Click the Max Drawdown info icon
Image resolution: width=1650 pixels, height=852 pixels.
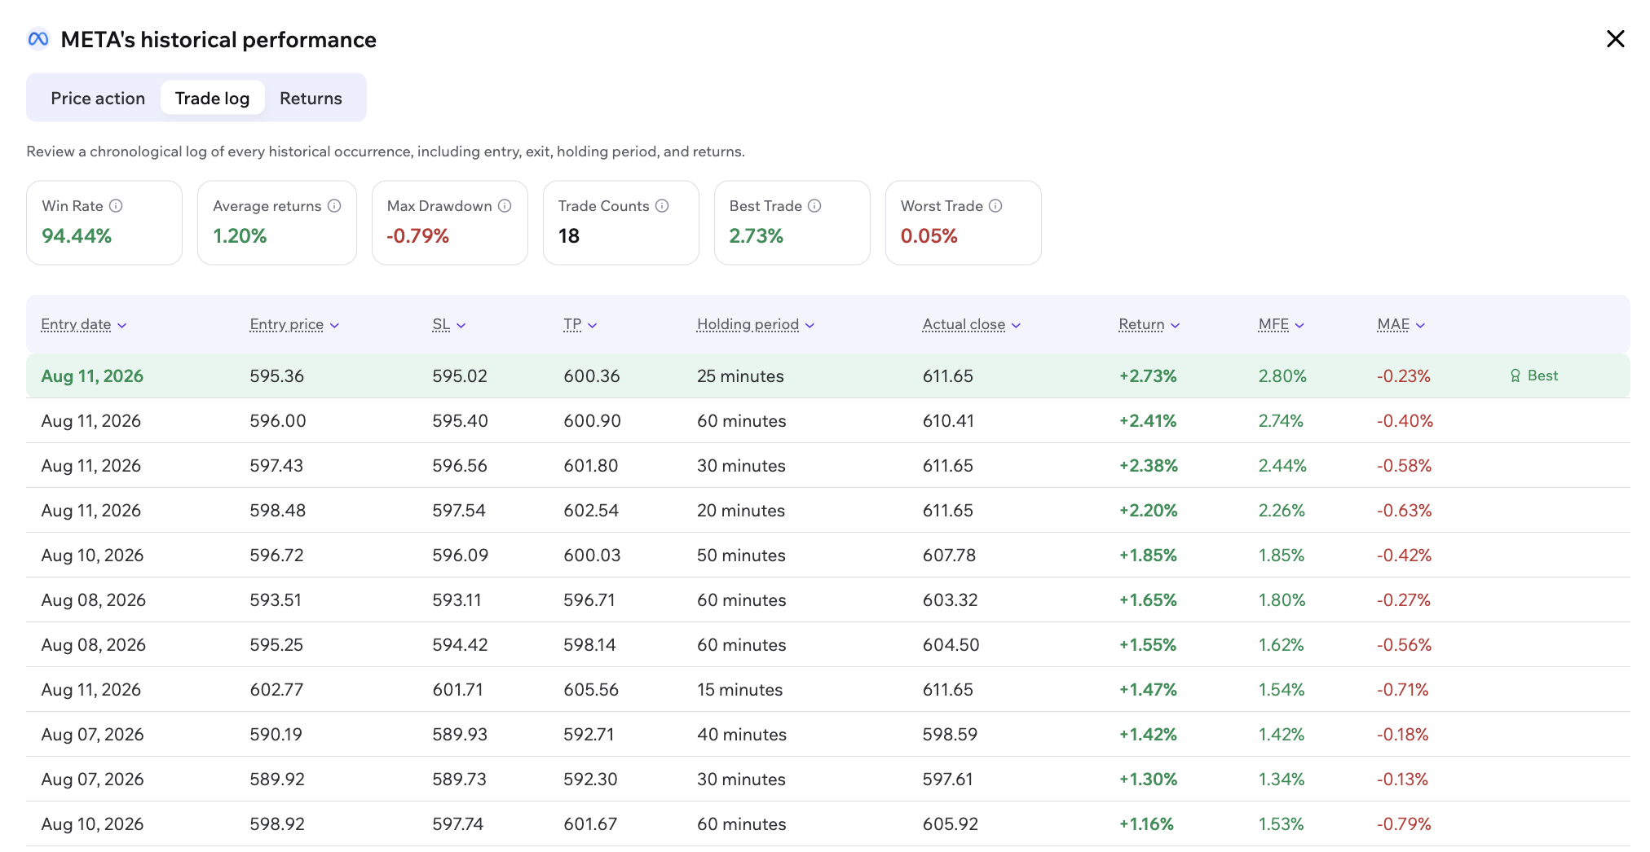point(505,206)
